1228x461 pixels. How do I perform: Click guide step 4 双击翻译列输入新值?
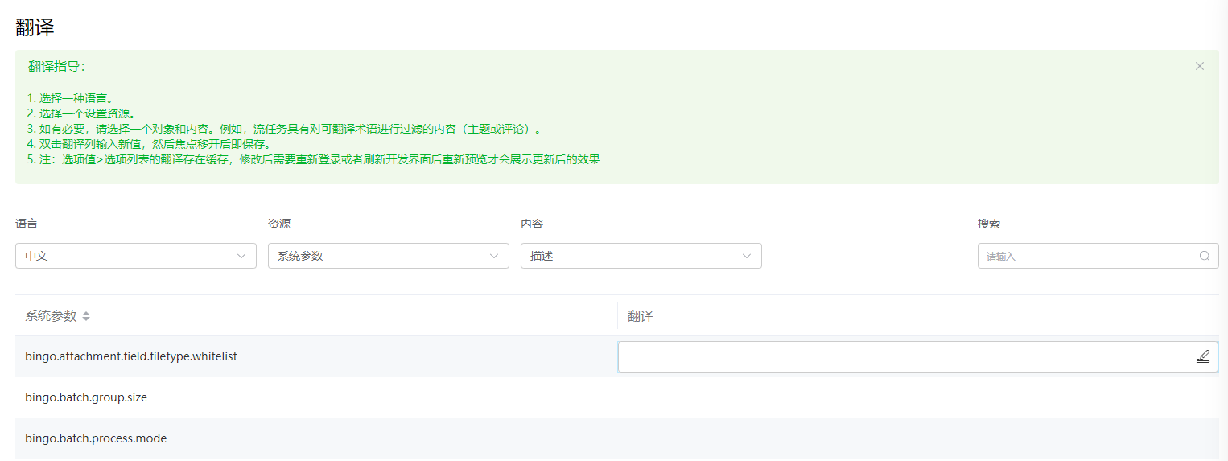[149, 144]
